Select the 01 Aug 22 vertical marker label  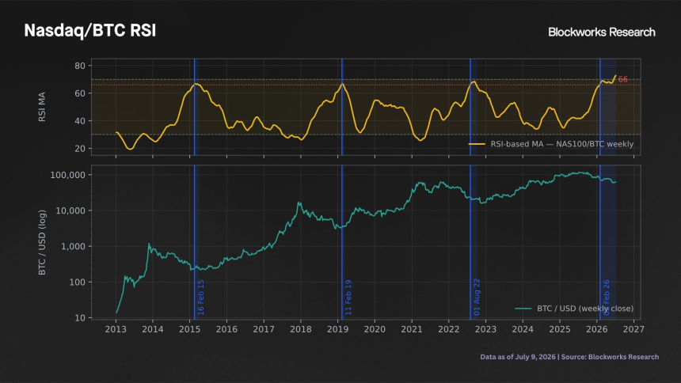click(x=477, y=297)
